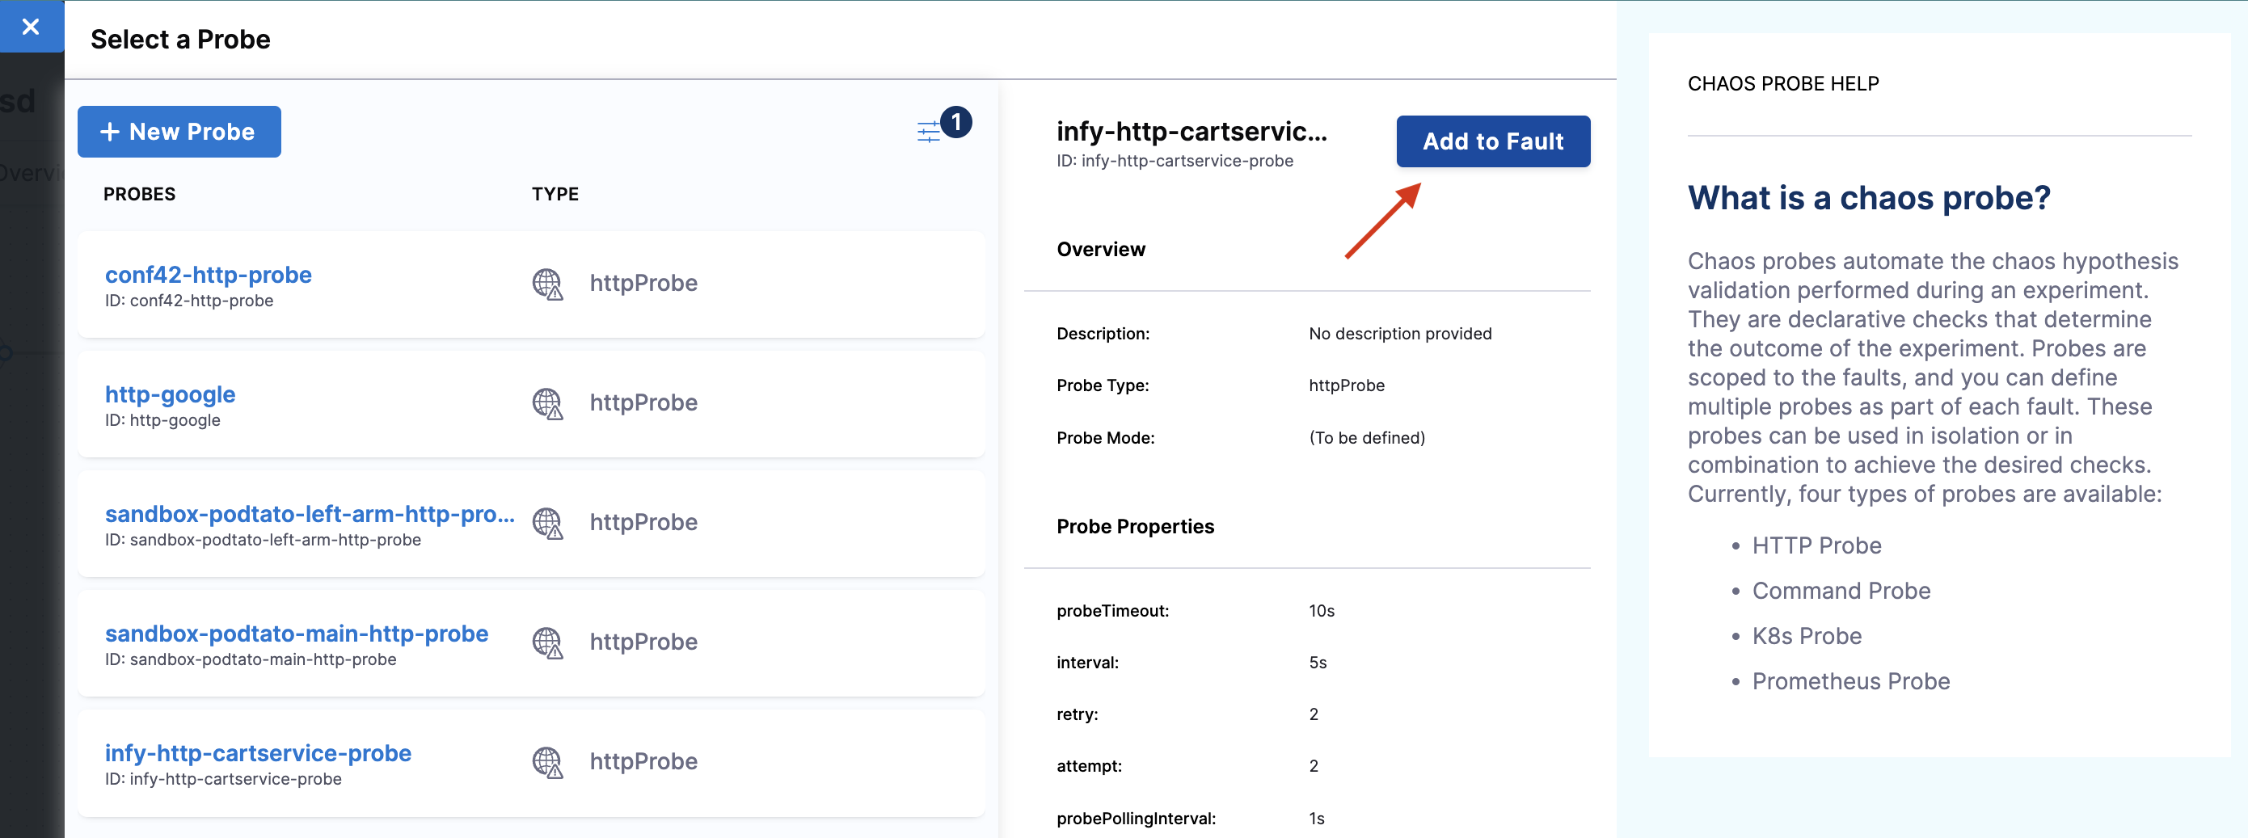The height and width of the screenshot is (838, 2248).
Task: Click httpProbe type text of http-google
Action: [x=643, y=403]
